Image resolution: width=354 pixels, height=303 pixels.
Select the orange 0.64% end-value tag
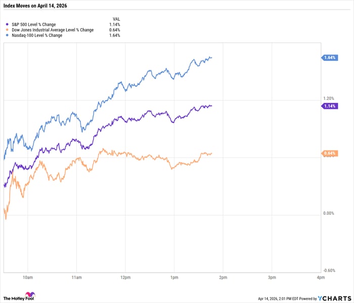[330, 154]
